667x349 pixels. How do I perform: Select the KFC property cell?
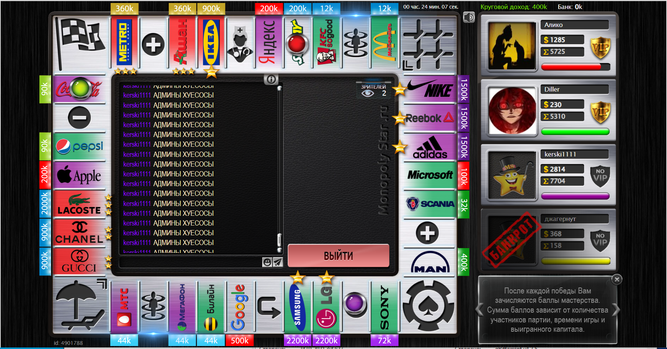pyautogui.click(x=327, y=42)
